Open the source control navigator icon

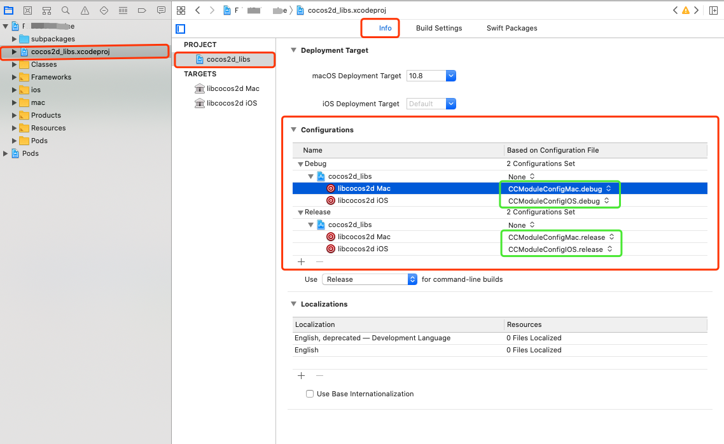(28, 10)
